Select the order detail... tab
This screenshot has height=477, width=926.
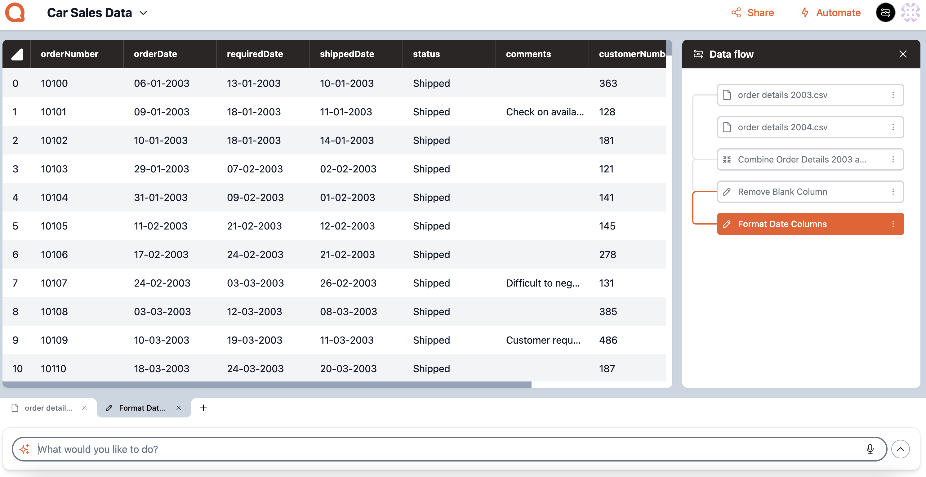47,408
